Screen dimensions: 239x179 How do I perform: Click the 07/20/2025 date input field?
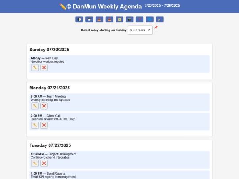click(x=140, y=30)
